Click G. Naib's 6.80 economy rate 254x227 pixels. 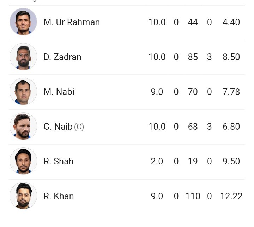coord(231,127)
